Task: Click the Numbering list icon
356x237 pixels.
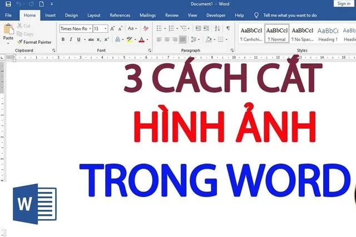Action: (171, 28)
